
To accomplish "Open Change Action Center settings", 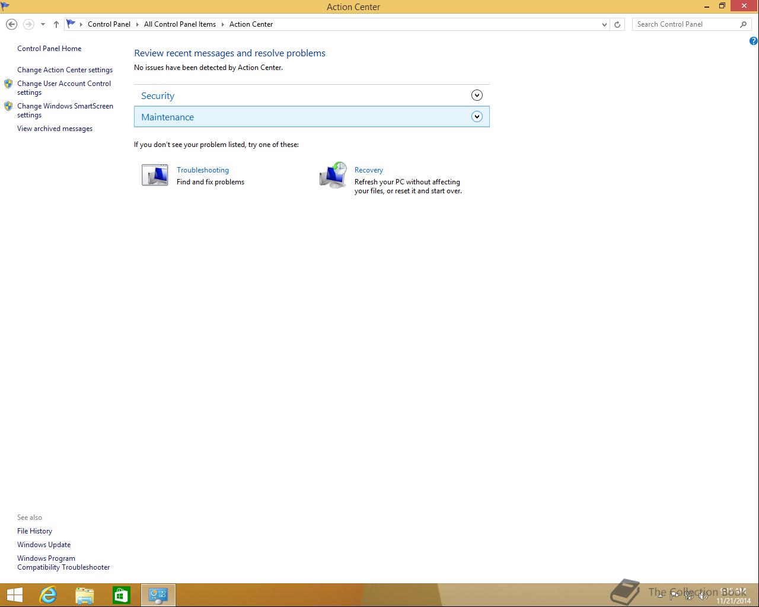I will [x=65, y=70].
